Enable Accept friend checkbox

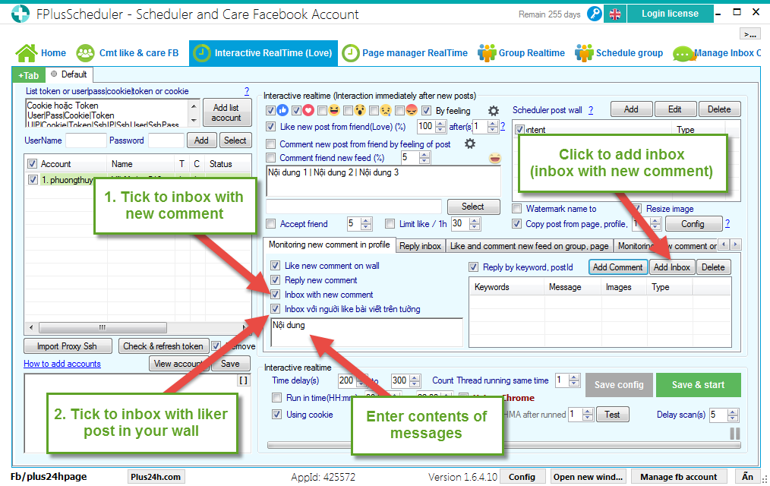tap(270, 224)
